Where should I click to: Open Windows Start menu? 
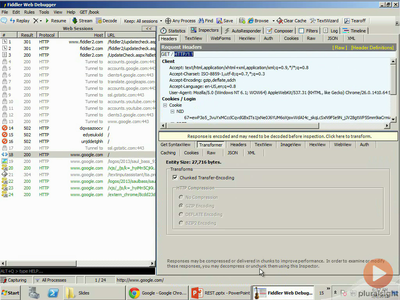(x=10, y=293)
